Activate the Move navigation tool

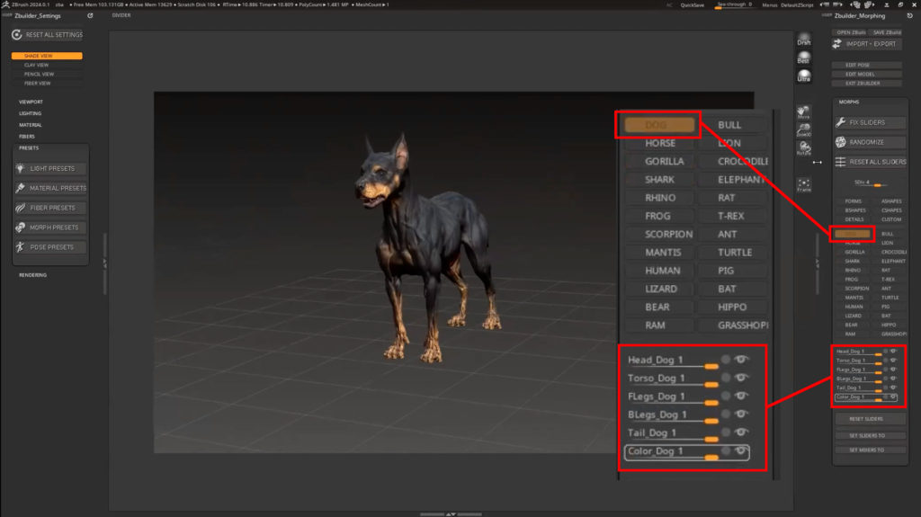[x=803, y=112]
